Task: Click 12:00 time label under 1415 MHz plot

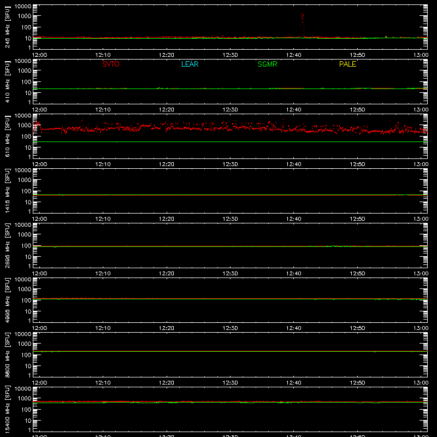Action: (x=39, y=219)
